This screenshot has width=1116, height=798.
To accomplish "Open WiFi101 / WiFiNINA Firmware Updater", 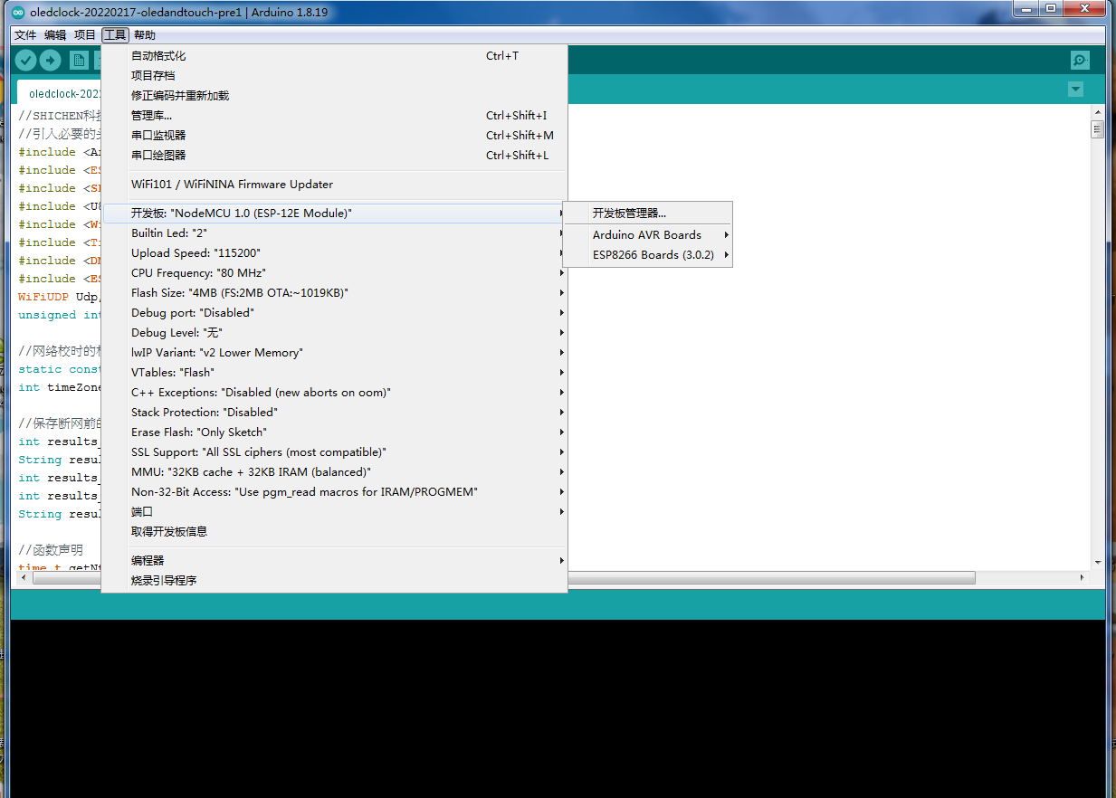I will (x=334, y=185).
